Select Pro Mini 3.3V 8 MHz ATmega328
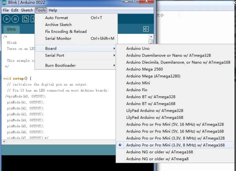Viewport: 236px width, 171px height. 175,138
